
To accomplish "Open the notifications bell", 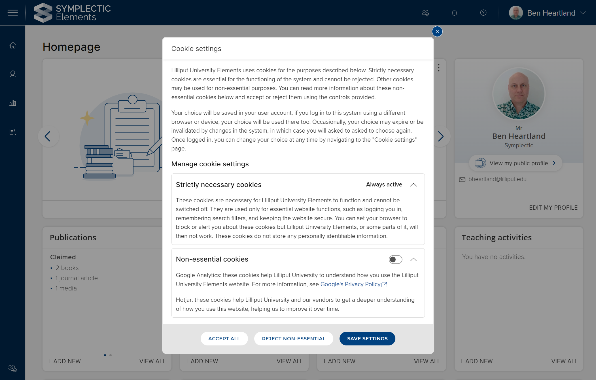I will coord(454,13).
